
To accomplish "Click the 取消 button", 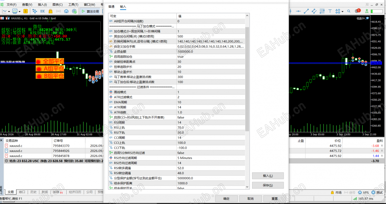I will click(250, 199).
